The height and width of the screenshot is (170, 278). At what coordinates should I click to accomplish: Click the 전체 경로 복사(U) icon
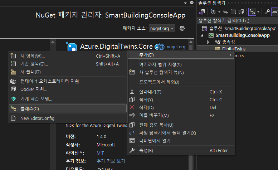coord(132,125)
